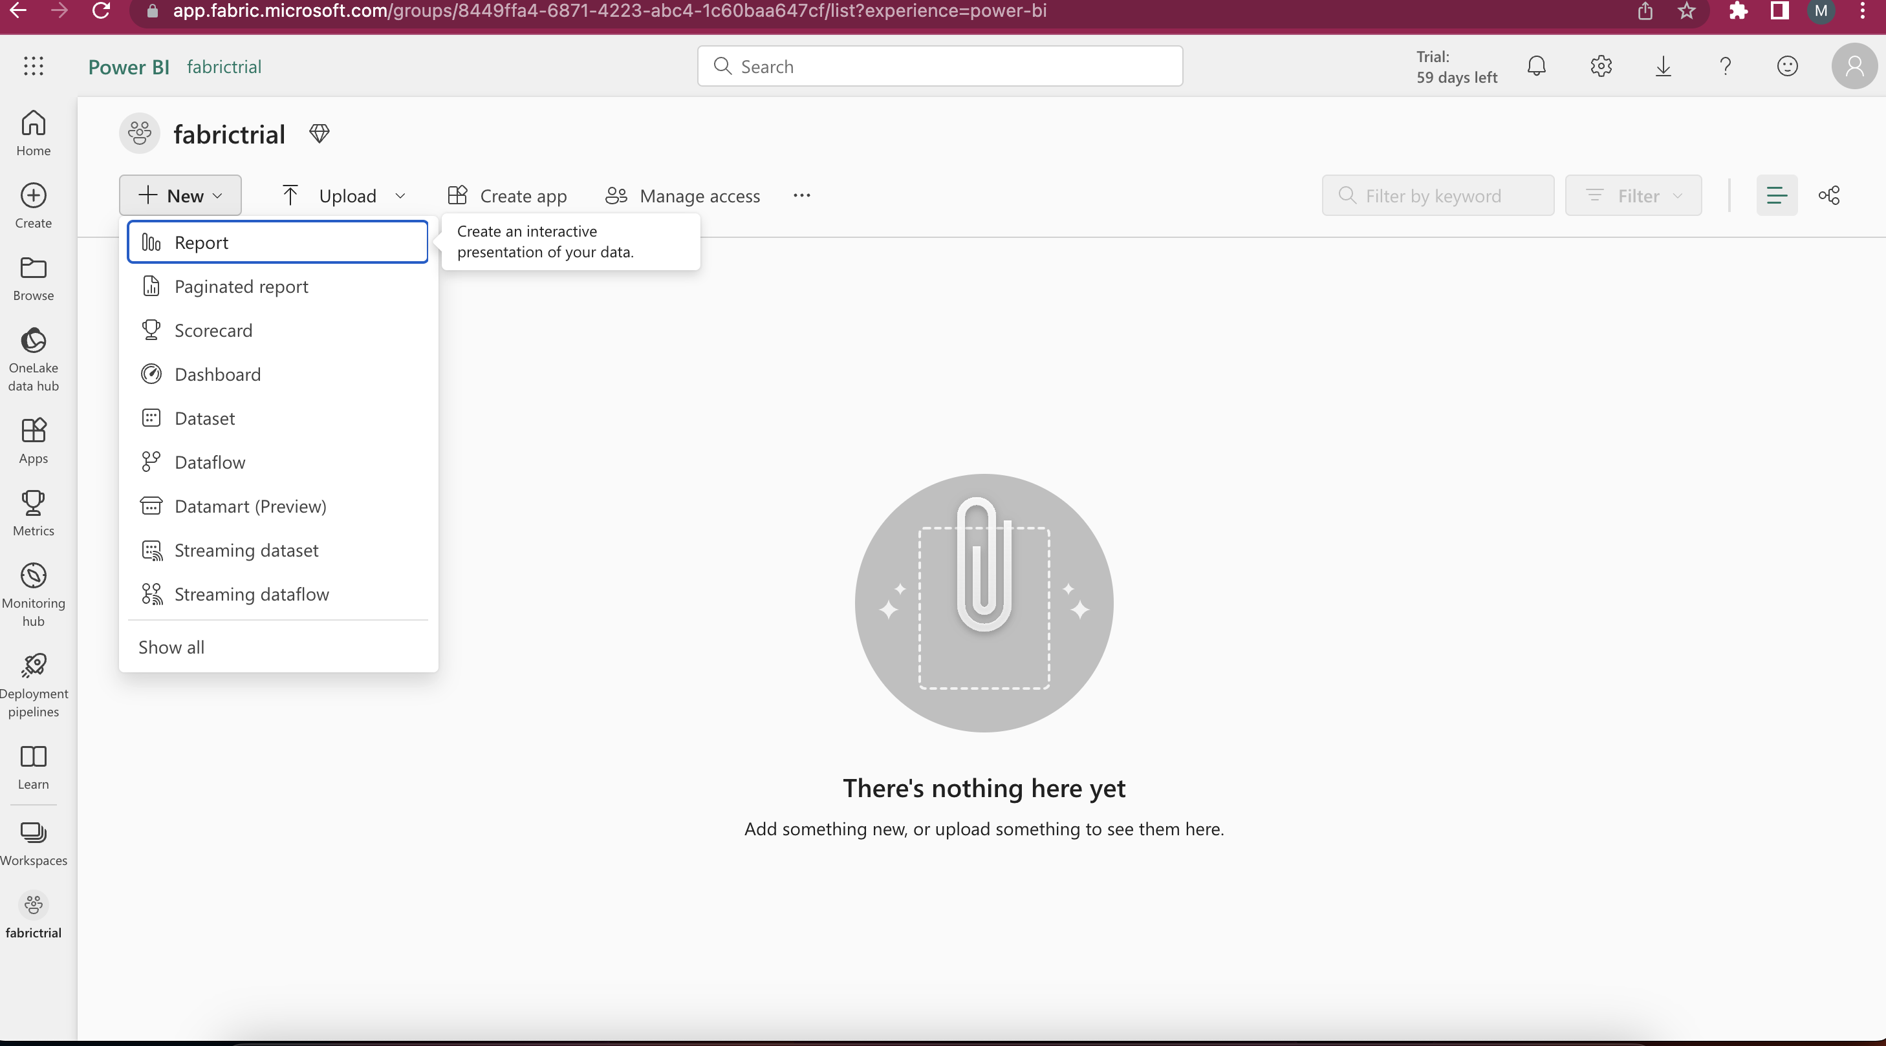1886x1046 pixels.
Task: Select fabrictrial workspace in sidebar
Action: [x=34, y=915]
